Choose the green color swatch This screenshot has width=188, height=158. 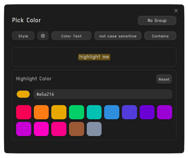(76, 112)
